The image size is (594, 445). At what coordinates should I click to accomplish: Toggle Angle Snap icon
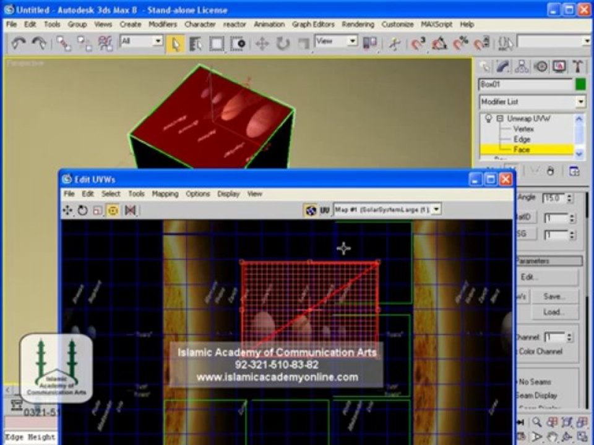(439, 43)
